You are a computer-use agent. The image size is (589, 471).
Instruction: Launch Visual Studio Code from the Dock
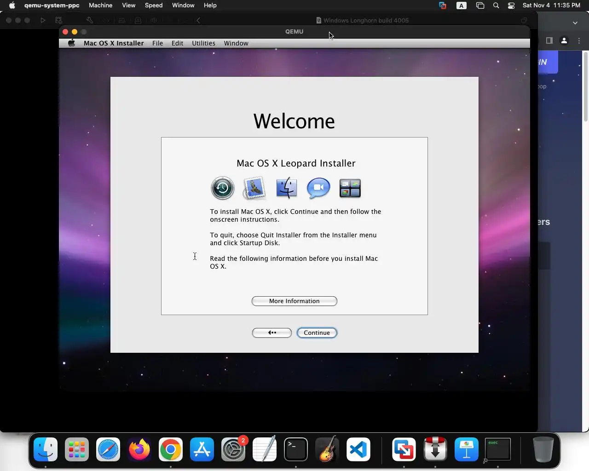pos(358,449)
